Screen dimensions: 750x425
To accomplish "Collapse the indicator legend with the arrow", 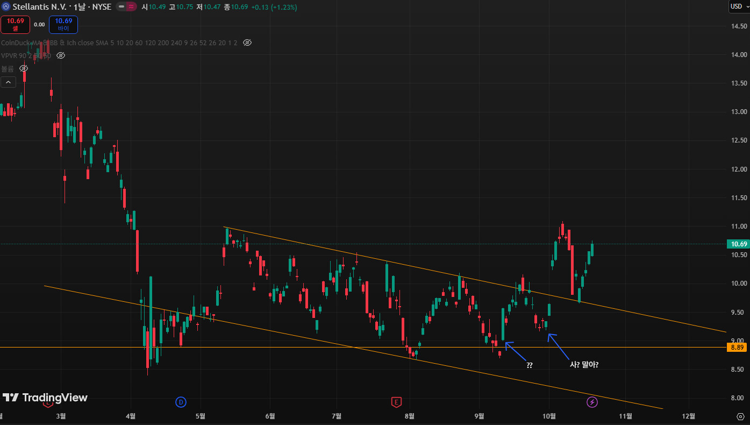I will (8, 82).
